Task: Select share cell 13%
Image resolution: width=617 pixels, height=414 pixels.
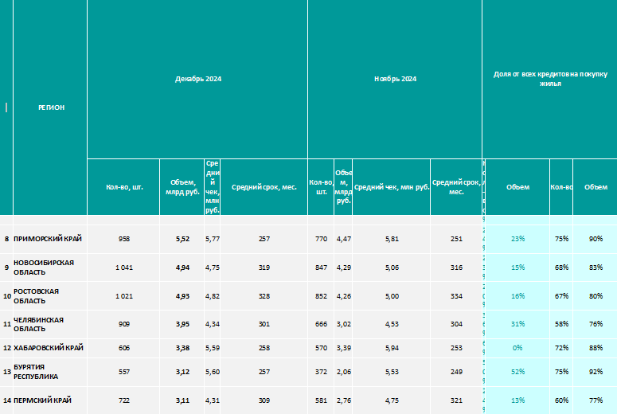Action: tap(517, 400)
